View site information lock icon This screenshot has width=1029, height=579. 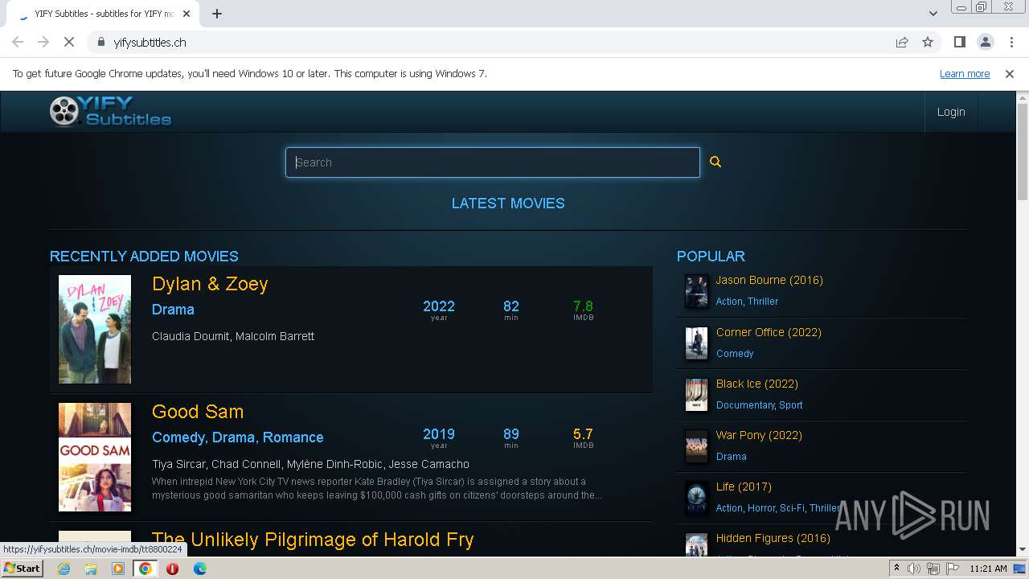point(100,42)
